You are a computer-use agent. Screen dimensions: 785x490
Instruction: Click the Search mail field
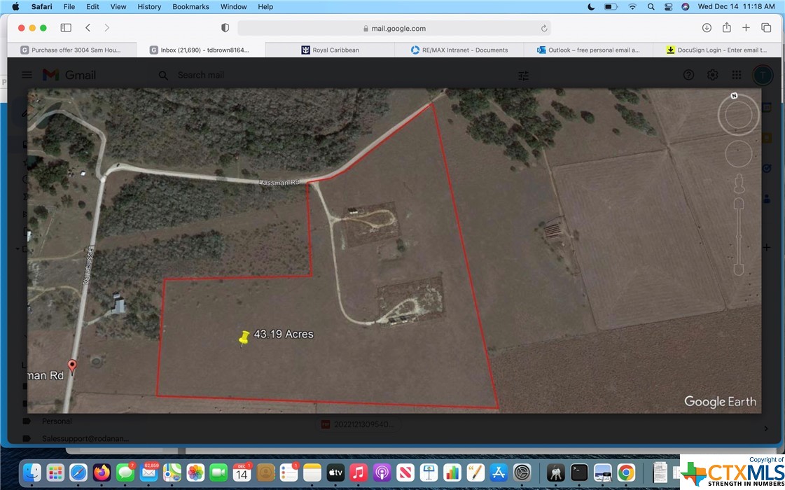pos(336,75)
